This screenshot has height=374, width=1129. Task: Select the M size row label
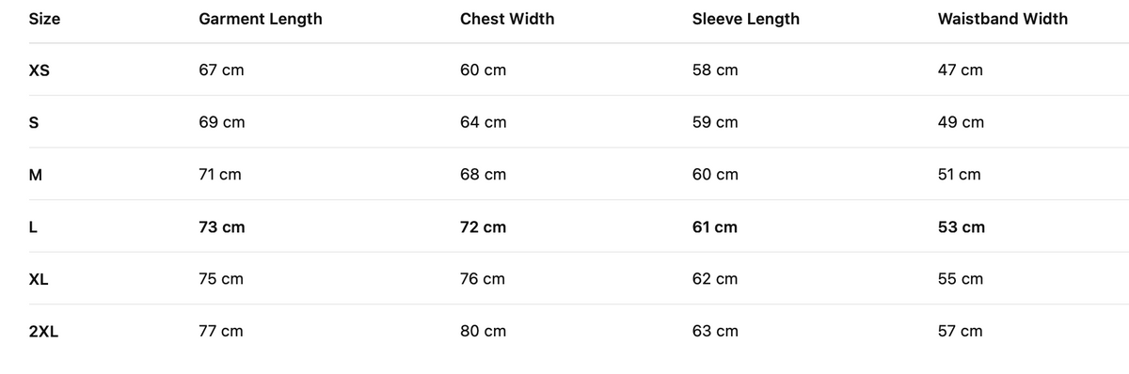click(x=36, y=175)
